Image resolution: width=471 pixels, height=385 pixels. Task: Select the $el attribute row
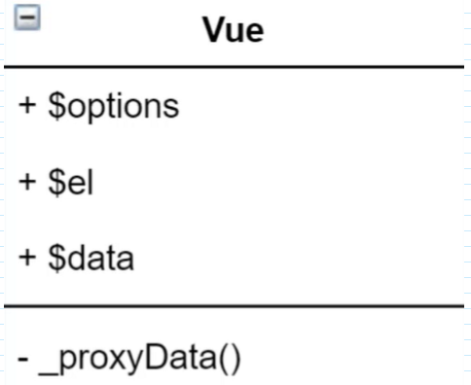[x=234, y=183]
